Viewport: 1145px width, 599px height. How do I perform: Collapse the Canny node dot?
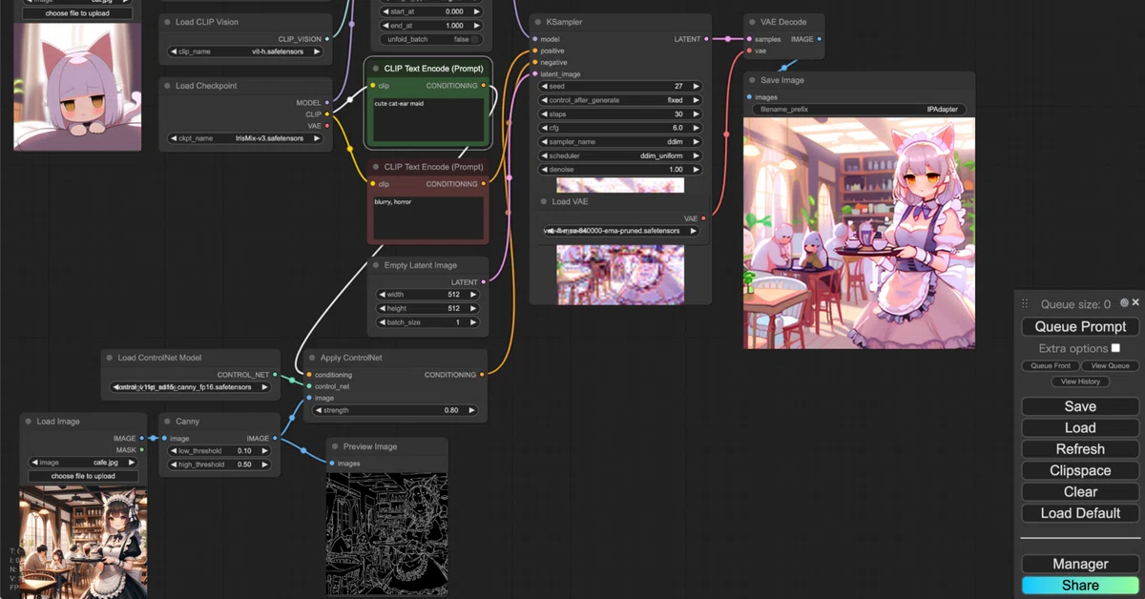coord(167,421)
